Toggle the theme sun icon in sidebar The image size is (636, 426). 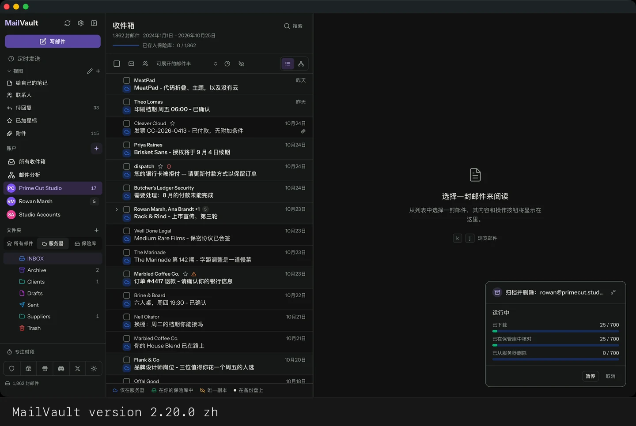click(x=94, y=369)
